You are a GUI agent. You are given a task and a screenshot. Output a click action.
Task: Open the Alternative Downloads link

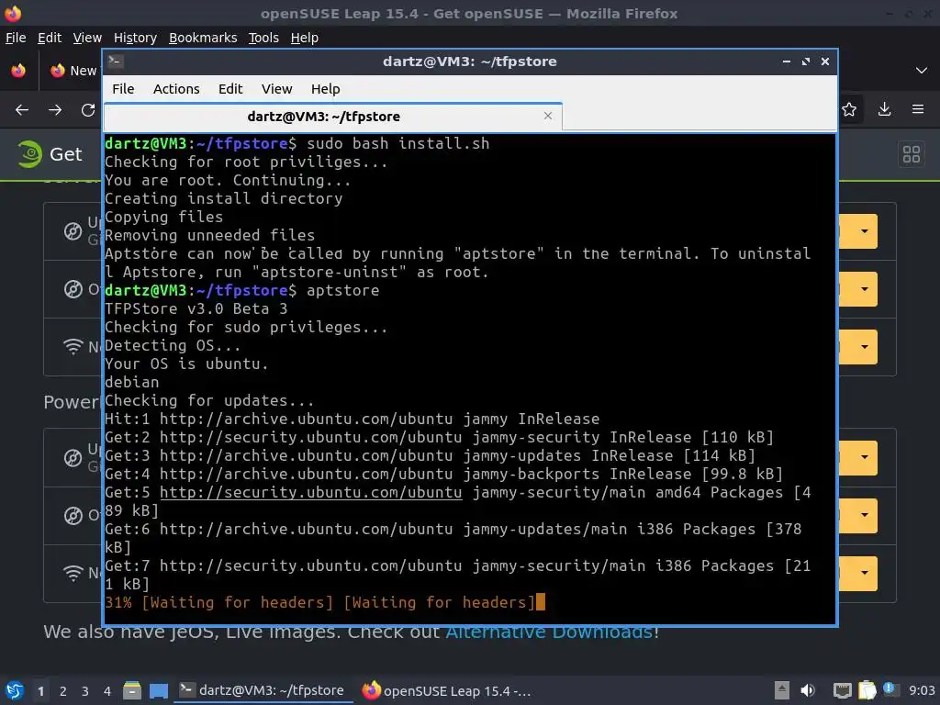click(x=549, y=633)
